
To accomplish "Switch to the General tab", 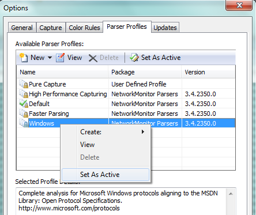I will coord(22,28).
